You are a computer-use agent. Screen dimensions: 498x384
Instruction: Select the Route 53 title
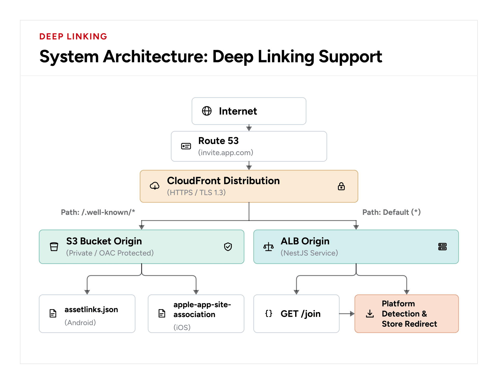[218, 141]
